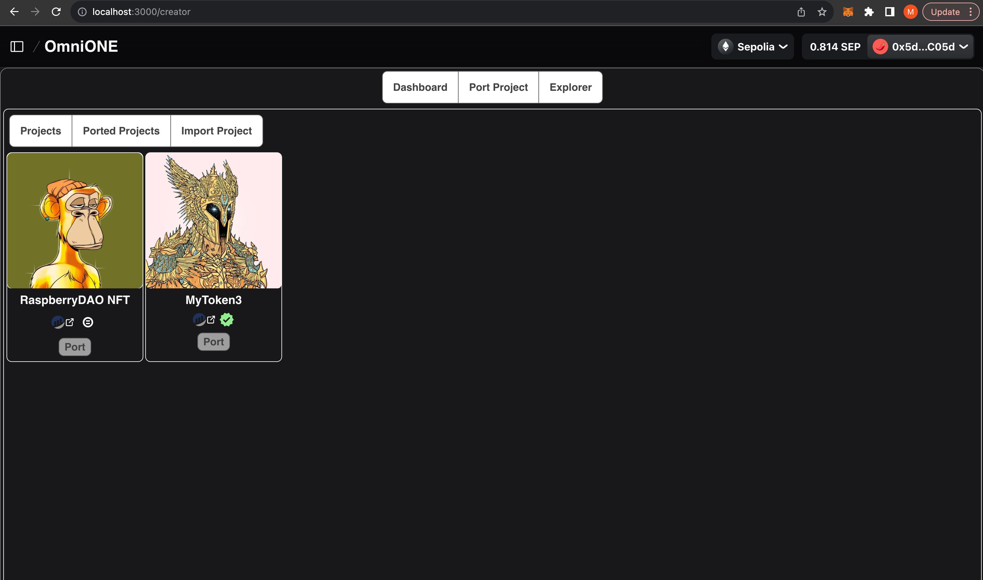Click the Ethereum network icon in header
Screen dimensions: 983x580
(725, 46)
